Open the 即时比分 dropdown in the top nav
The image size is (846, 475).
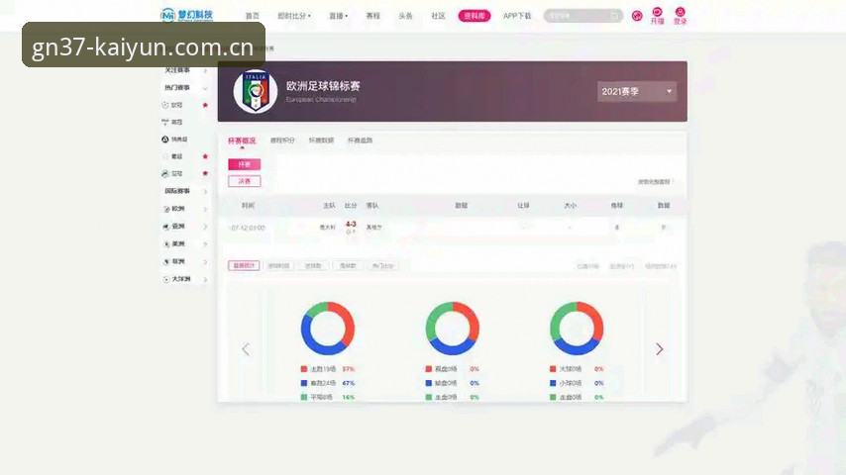(294, 16)
